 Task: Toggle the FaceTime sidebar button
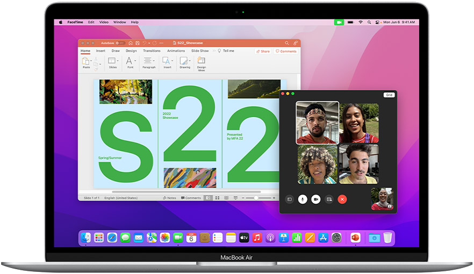click(x=289, y=199)
